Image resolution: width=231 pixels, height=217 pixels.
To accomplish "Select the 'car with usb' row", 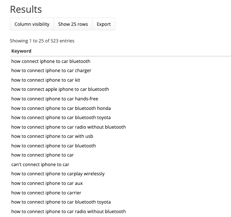I will pyautogui.click(x=52, y=136).
